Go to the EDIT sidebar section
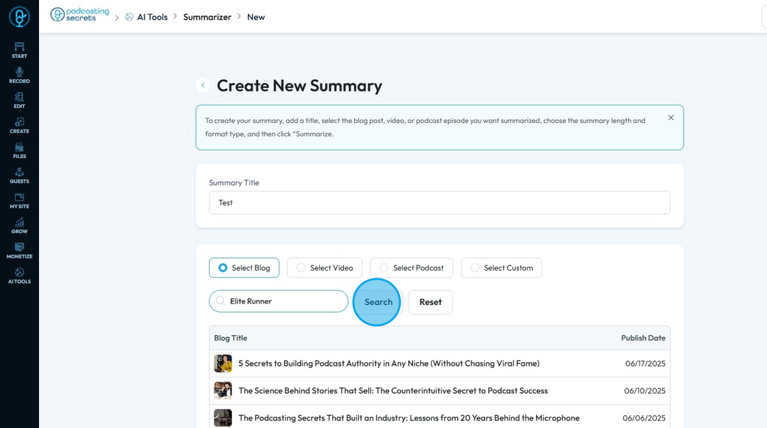This screenshot has height=428, width=767. [x=19, y=101]
